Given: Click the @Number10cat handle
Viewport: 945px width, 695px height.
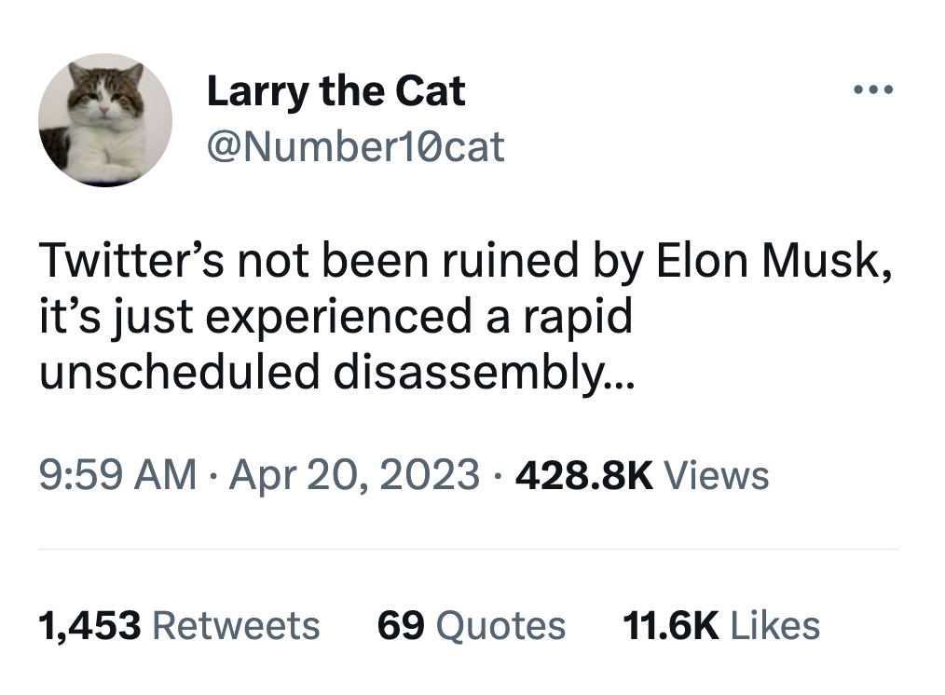Looking at the screenshot, I should point(355,146).
